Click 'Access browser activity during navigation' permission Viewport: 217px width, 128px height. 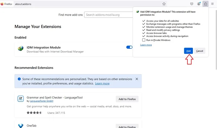click(x=167, y=36)
